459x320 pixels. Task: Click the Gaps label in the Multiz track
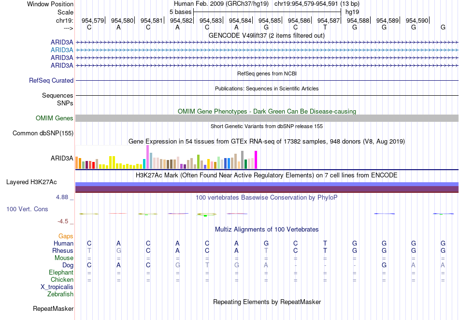click(66, 236)
